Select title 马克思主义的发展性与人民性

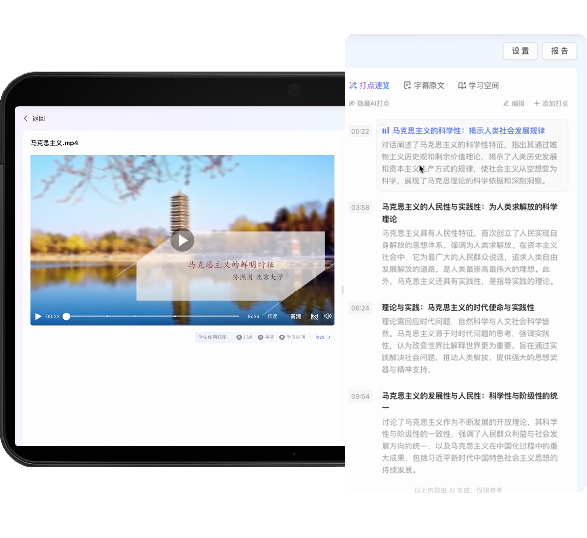pos(470,401)
